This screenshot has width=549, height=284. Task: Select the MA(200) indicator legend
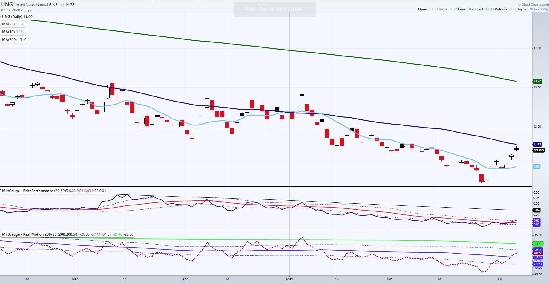tap(14, 39)
